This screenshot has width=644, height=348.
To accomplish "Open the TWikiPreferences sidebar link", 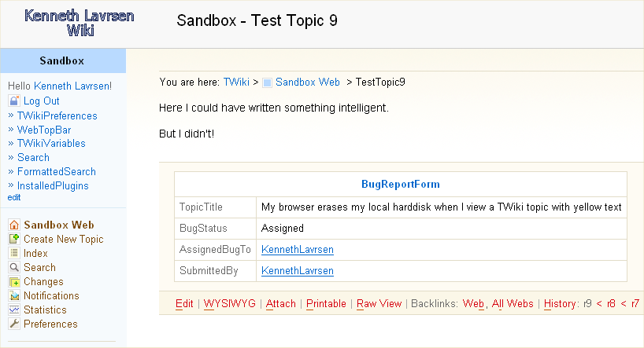I will [57, 115].
